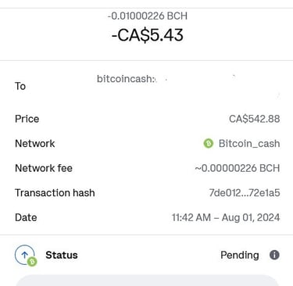Click the Transaction hash label
Viewport: 293px width, 286px height.
[x=55, y=193]
